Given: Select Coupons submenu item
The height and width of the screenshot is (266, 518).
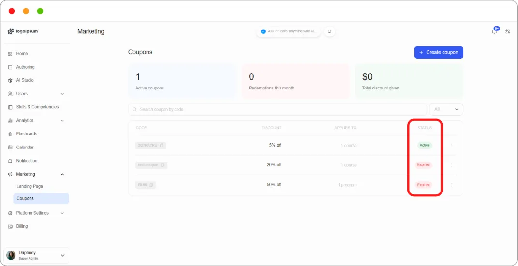Looking at the screenshot, I should pyautogui.click(x=41, y=199).
